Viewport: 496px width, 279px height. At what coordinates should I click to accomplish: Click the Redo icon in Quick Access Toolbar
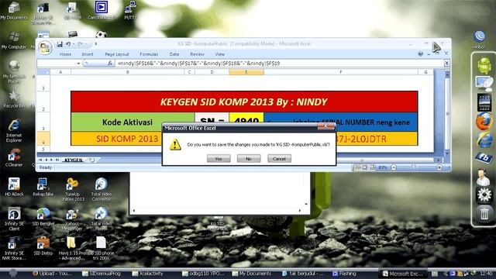click(81, 44)
